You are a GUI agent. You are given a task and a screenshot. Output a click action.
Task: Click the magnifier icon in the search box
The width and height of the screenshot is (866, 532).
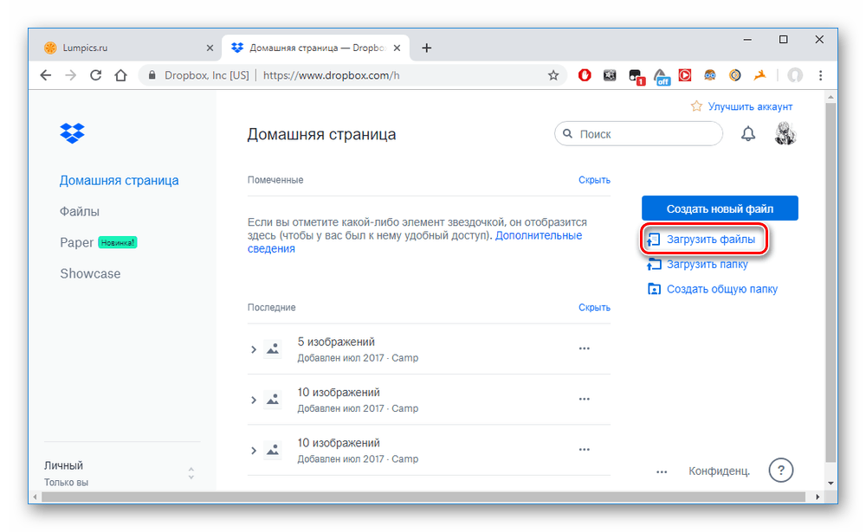coord(567,133)
